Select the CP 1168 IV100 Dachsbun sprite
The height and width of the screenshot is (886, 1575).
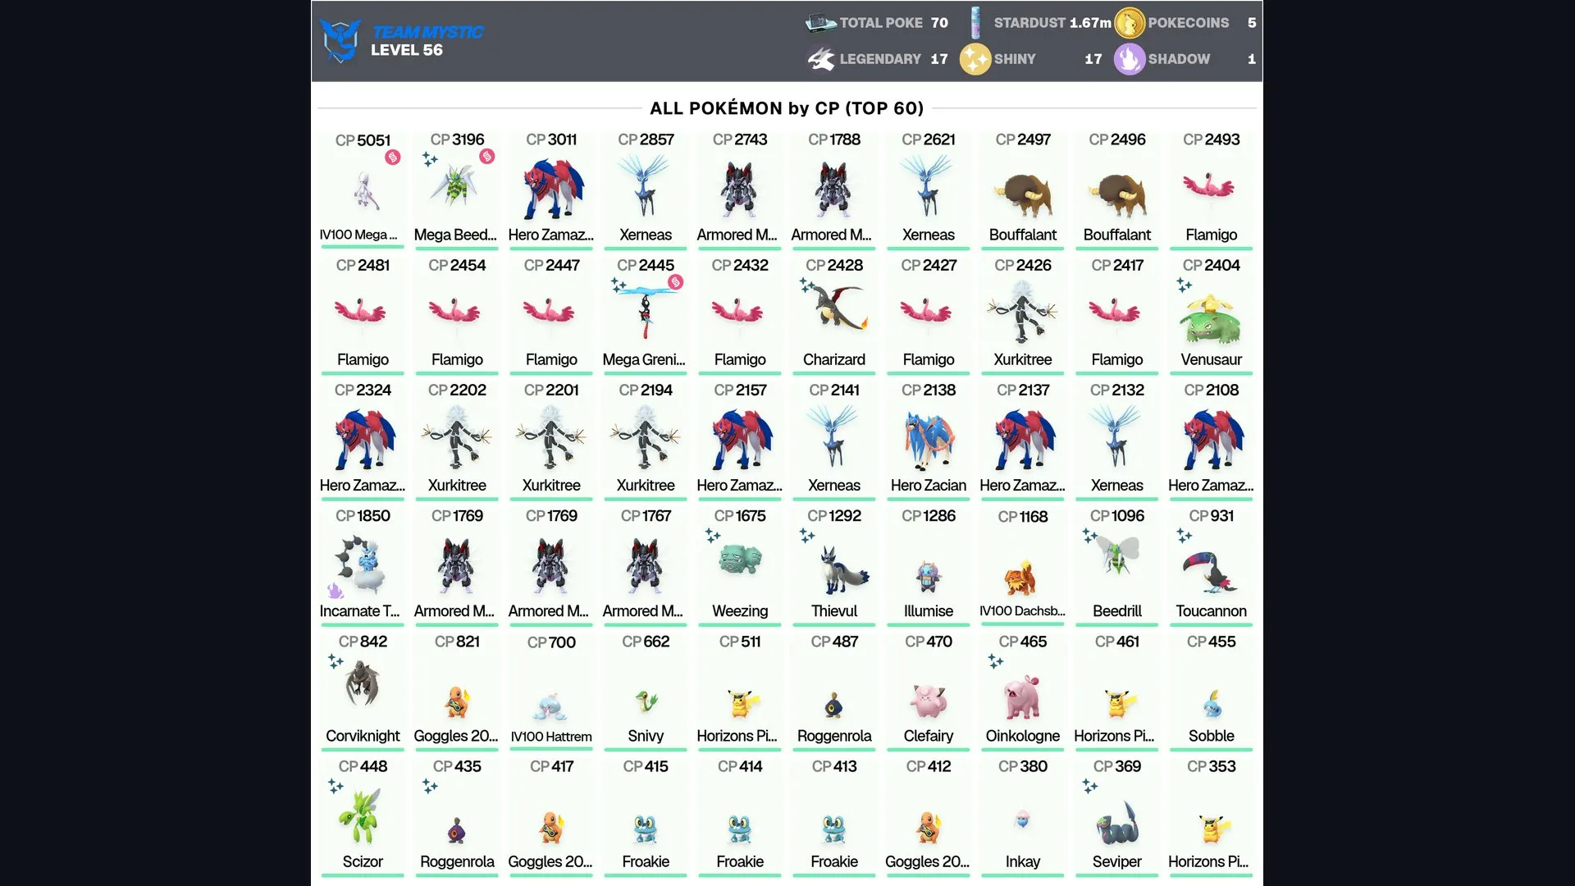pyautogui.click(x=1020, y=578)
